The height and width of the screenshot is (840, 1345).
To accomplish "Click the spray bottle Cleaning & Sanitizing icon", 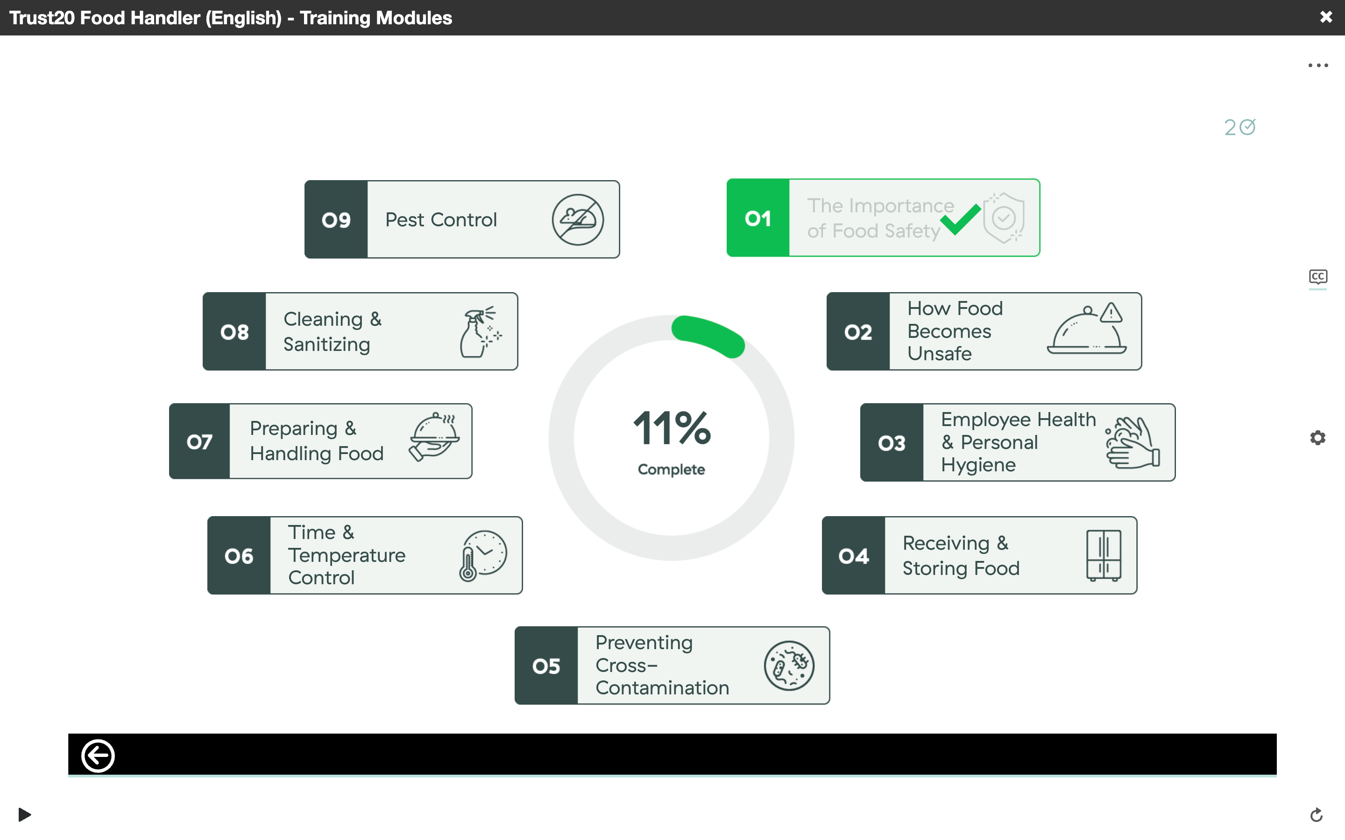I will [x=480, y=332].
